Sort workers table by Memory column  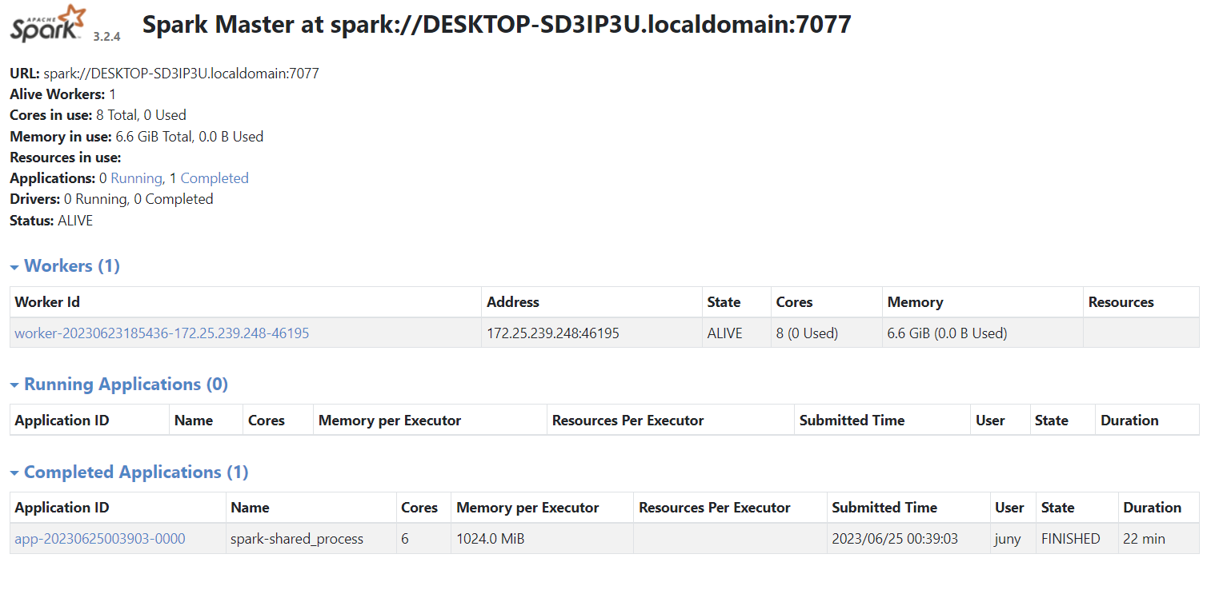coord(915,302)
